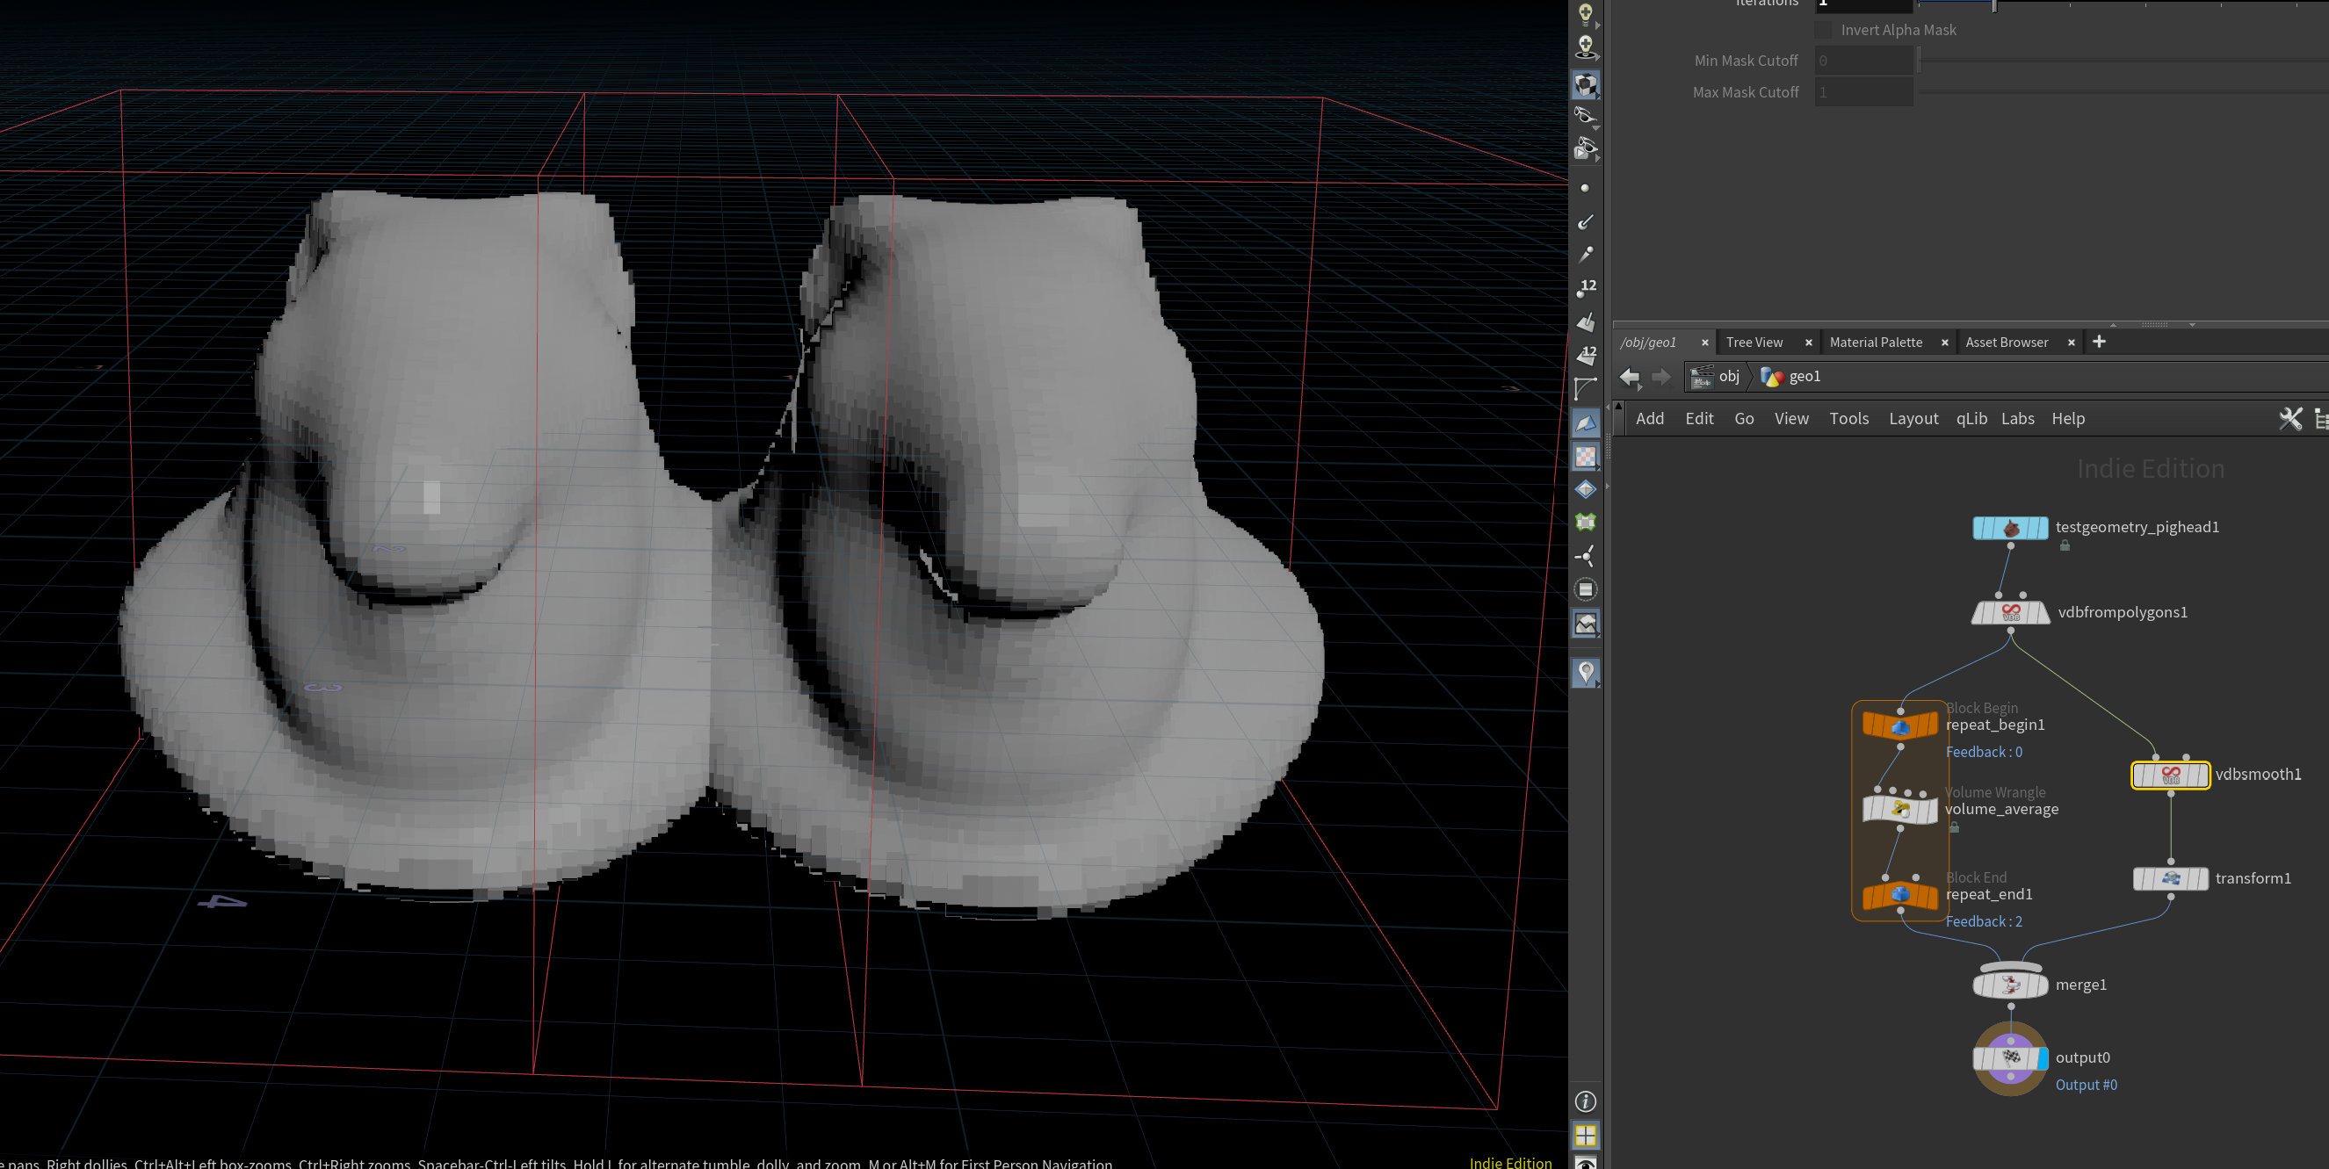This screenshot has width=2329, height=1169.
Task: Expand the ghosting sunglasses display options
Action: coord(1595,128)
